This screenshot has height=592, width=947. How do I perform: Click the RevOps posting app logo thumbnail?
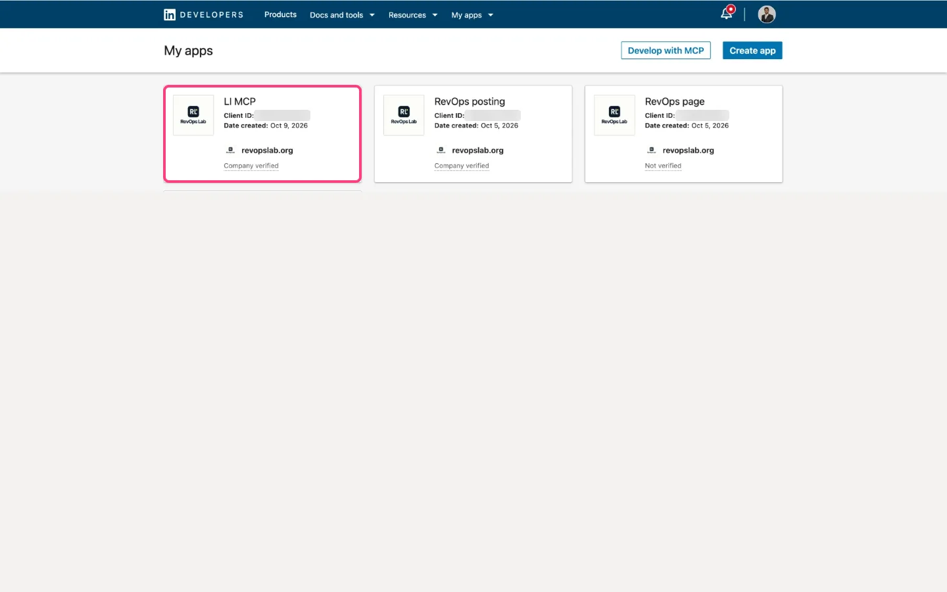coord(404,115)
